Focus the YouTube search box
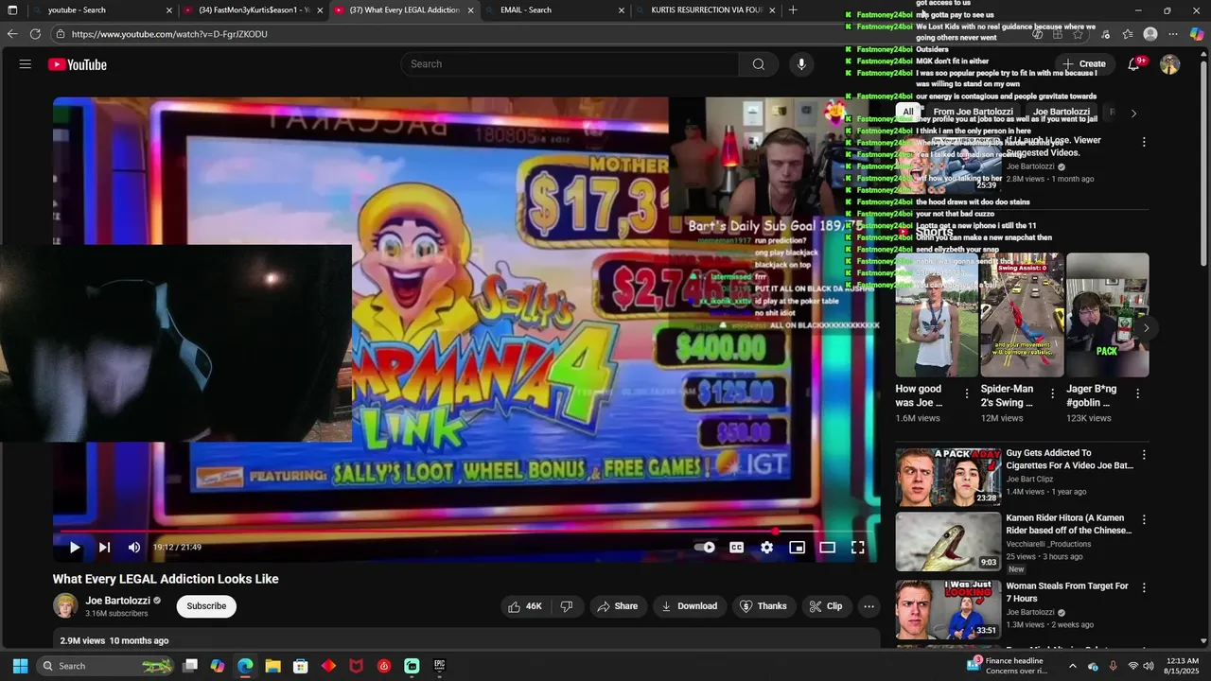Image resolution: width=1211 pixels, height=681 pixels. [570, 64]
